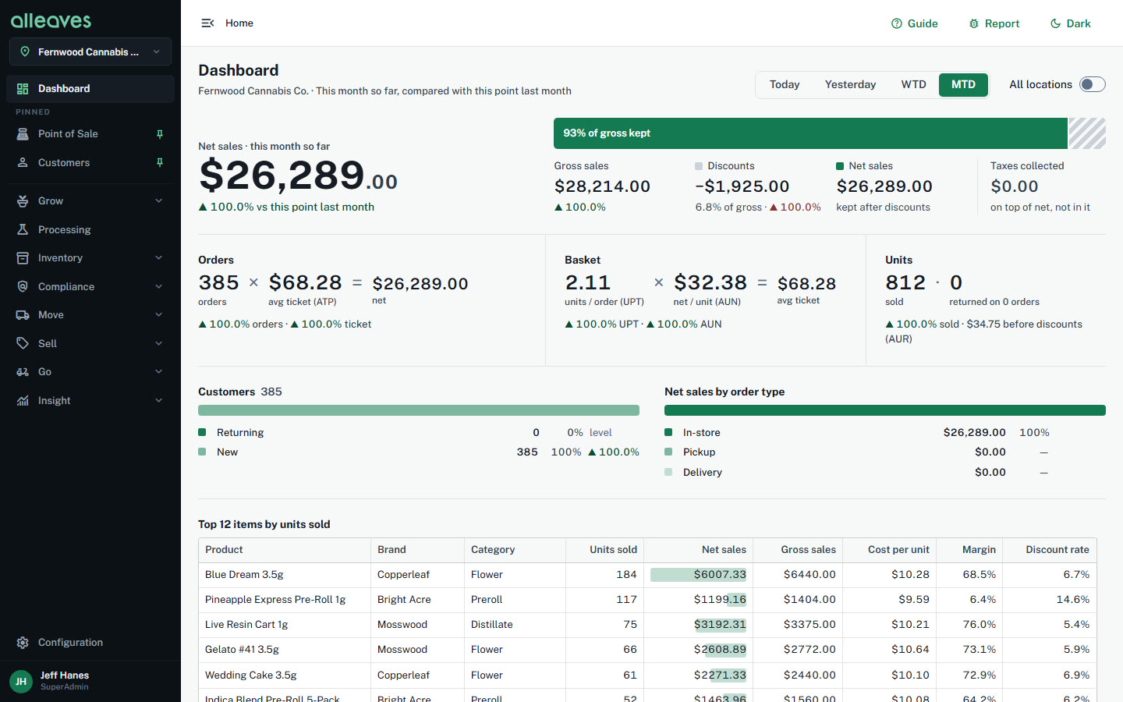Toggle the All locations switch
Image resolution: width=1123 pixels, height=702 pixels.
click(1093, 84)
